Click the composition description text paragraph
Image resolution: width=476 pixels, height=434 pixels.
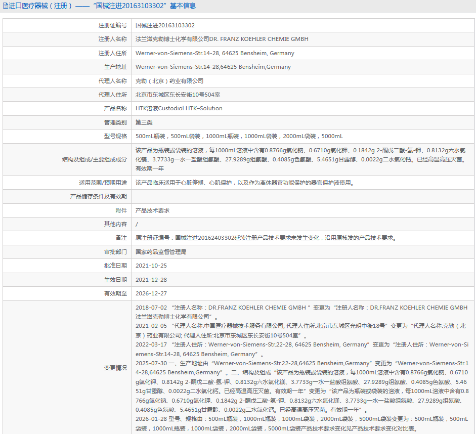pyautogui.click(x=301, y=159)
